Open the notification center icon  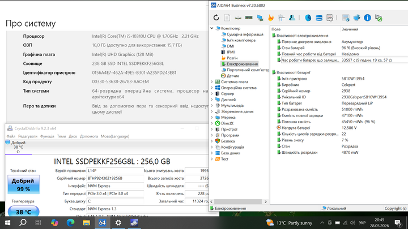[x=398, y=223]
